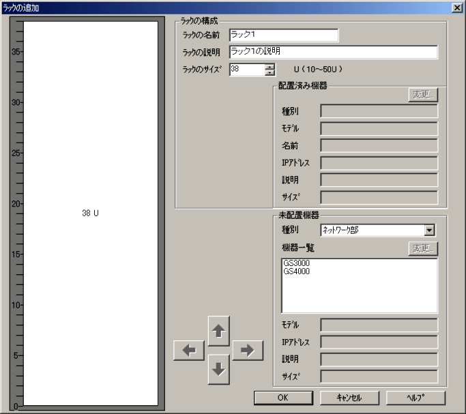The height and width of the screenshot is (414, 466).
Task: Click the モデル field in 配置済み機器
Action: [379, 129]
